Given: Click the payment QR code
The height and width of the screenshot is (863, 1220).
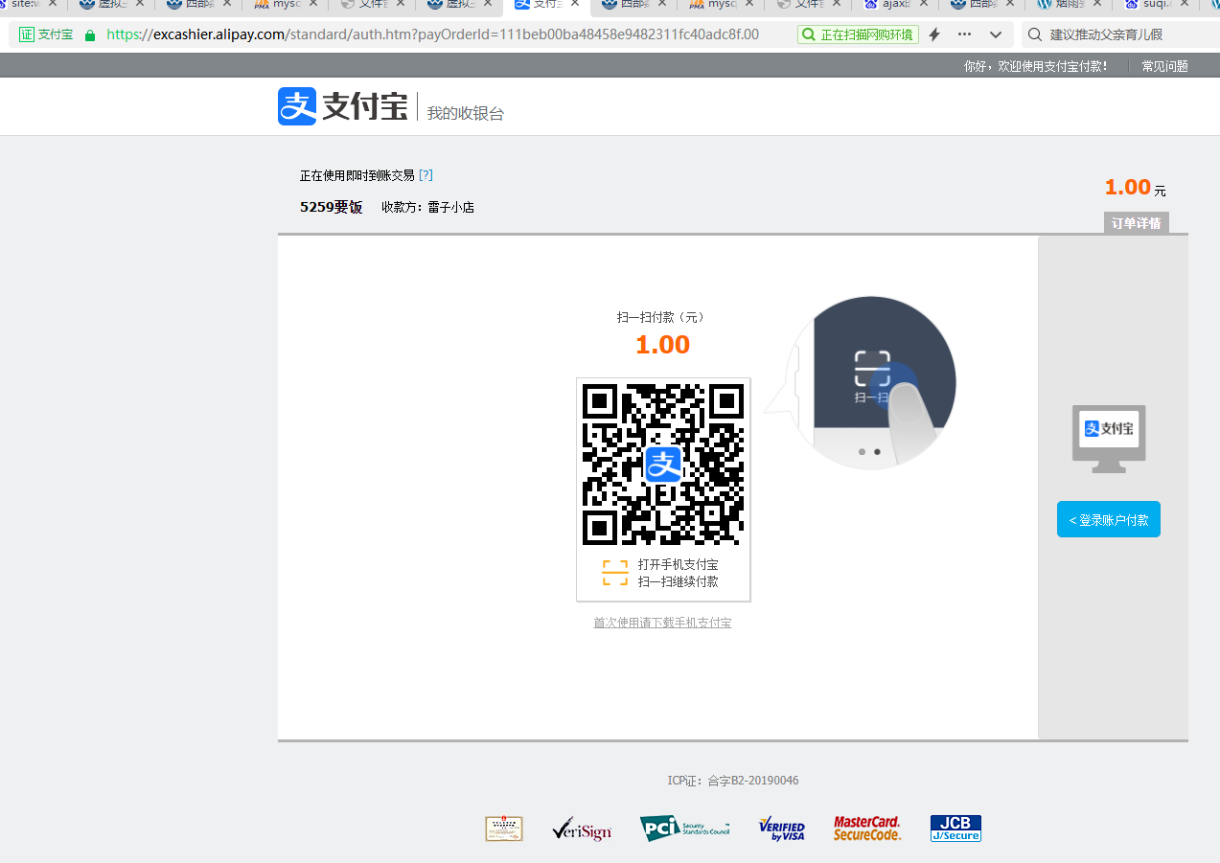Looking at the screenshot, I should click(663, 464).
